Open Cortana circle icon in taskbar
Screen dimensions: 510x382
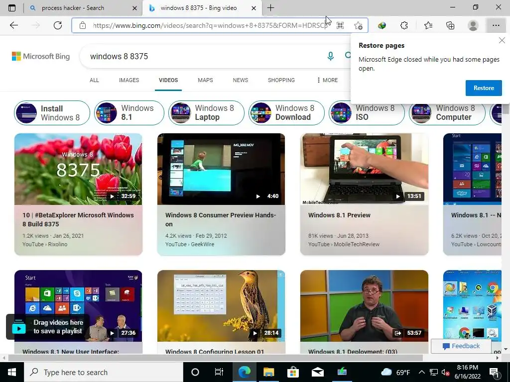(x=195, y=372)
